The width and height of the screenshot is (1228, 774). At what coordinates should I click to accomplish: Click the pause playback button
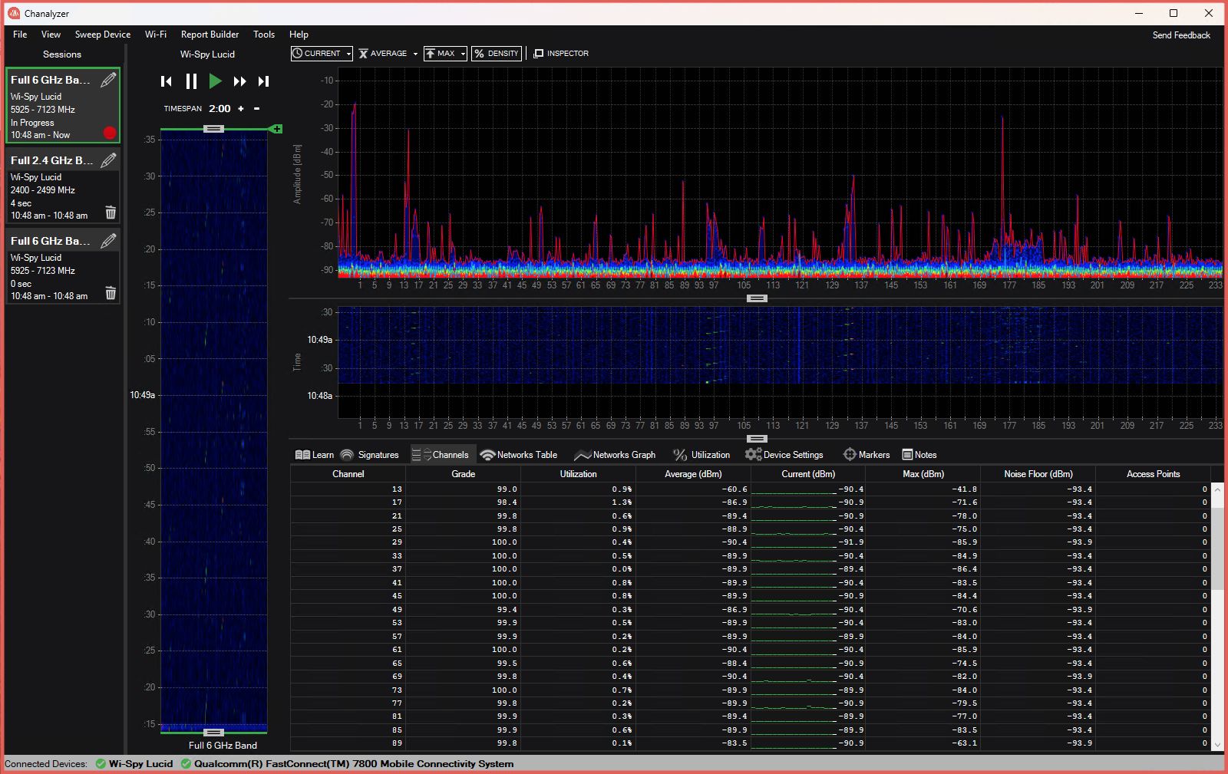[191, 81]
